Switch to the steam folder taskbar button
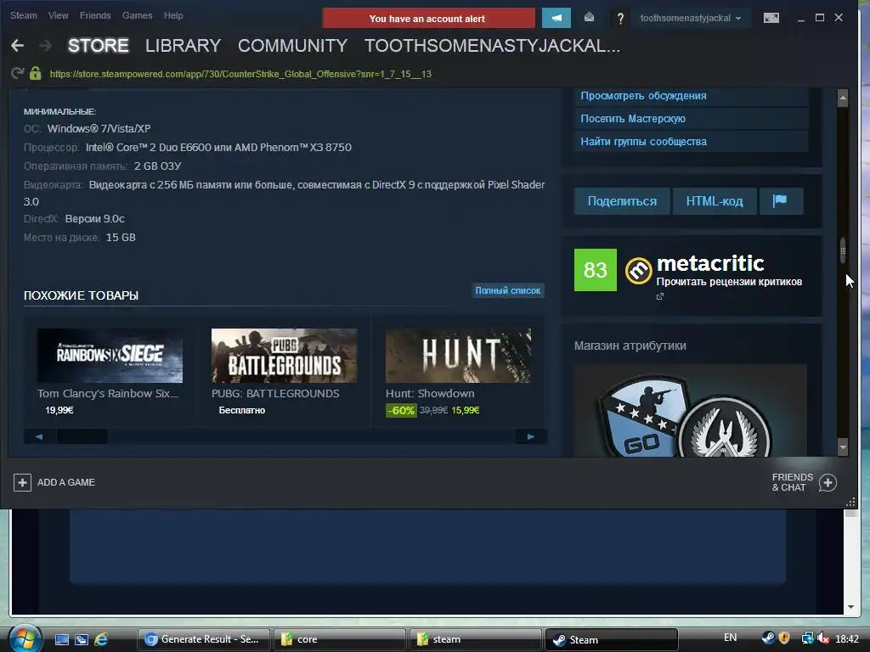870x652 pixels. pyautogui.click(x=475, y=639)
